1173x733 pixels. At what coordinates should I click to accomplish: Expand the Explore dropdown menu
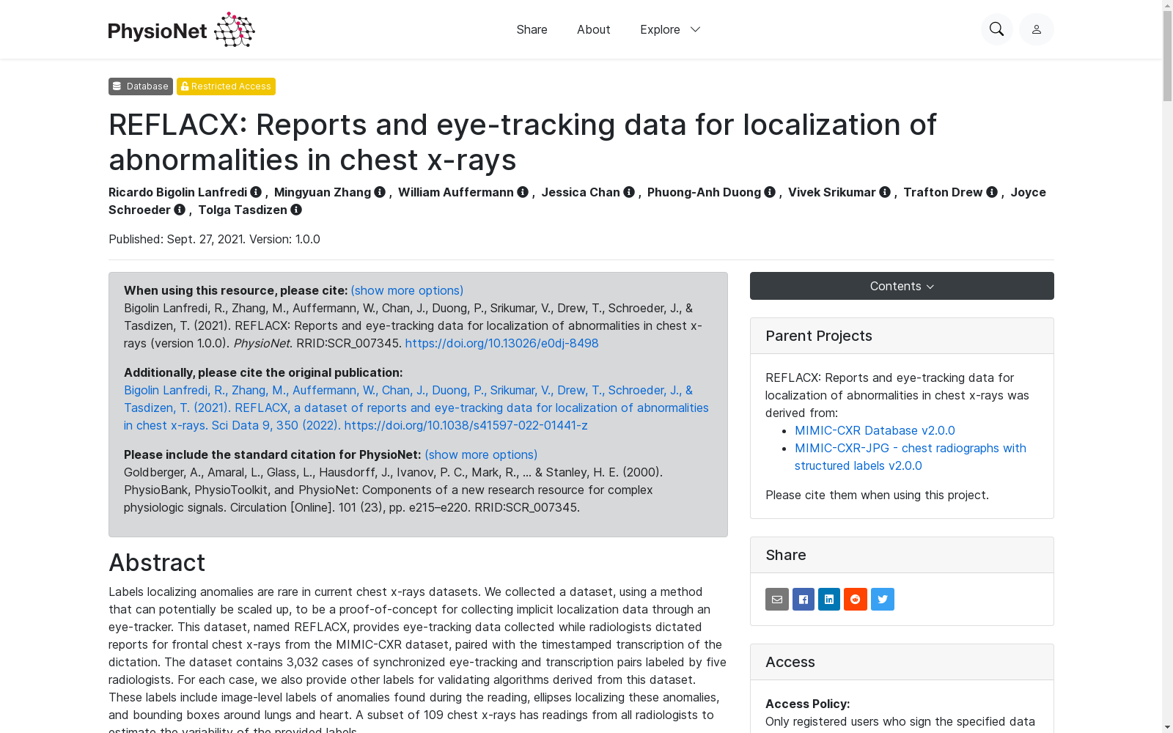click(x=670, y=29)
